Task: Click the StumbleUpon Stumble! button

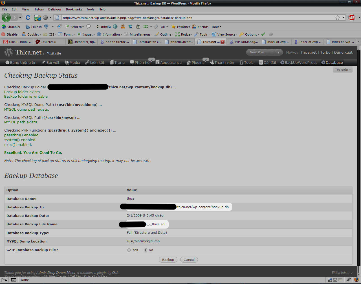Action: click(11, 27)
